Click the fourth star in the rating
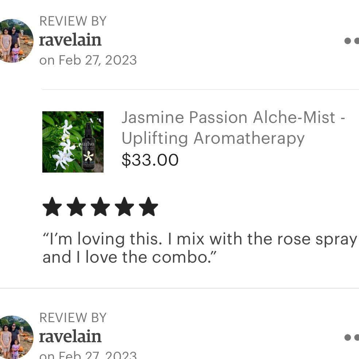This screenshot has width=359, height=359. pyautogui.click(x=124, y=207)
